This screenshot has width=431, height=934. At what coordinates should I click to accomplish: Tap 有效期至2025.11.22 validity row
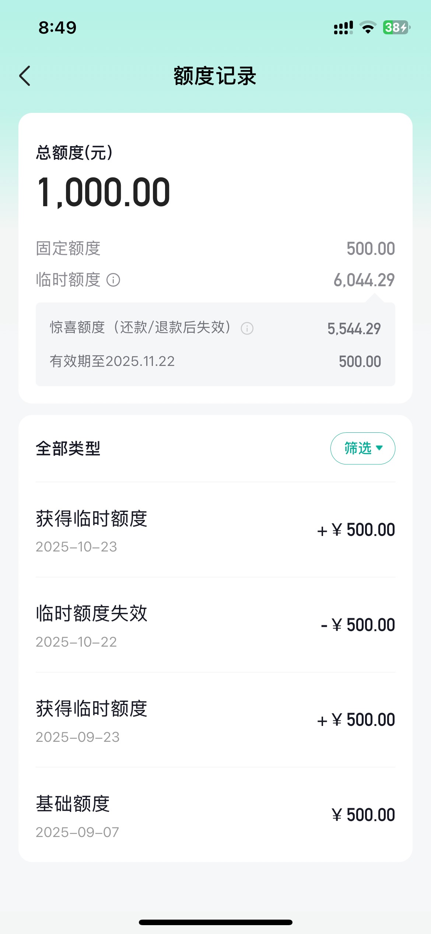pos(112,361)
